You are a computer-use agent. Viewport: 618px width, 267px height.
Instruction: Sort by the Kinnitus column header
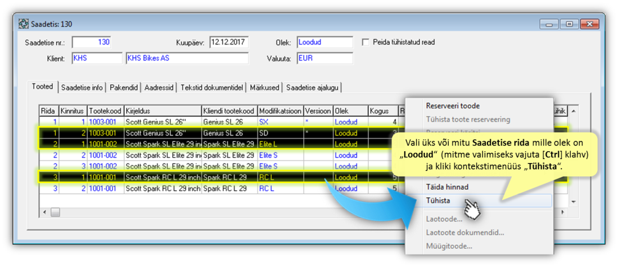(73, 111)
